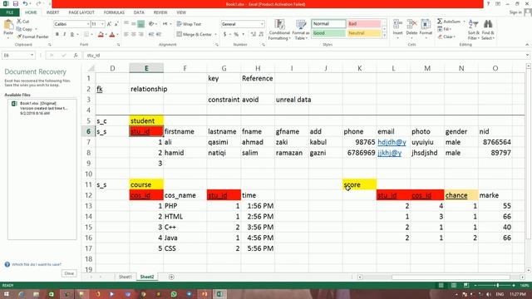Switch to the FORMULAS ribbon tab

tap(114, 12)
